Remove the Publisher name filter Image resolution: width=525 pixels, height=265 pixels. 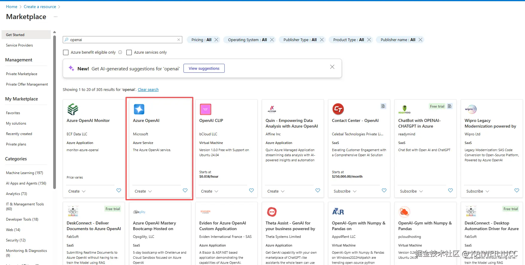(420, 40)
